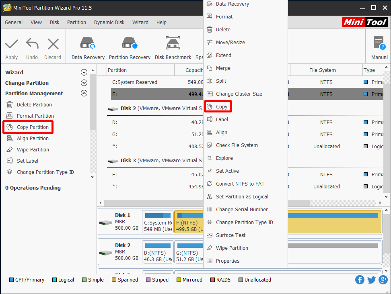The image size is (391, 294).
Task: Open the General menu
Action: click(x=13, y=22)
